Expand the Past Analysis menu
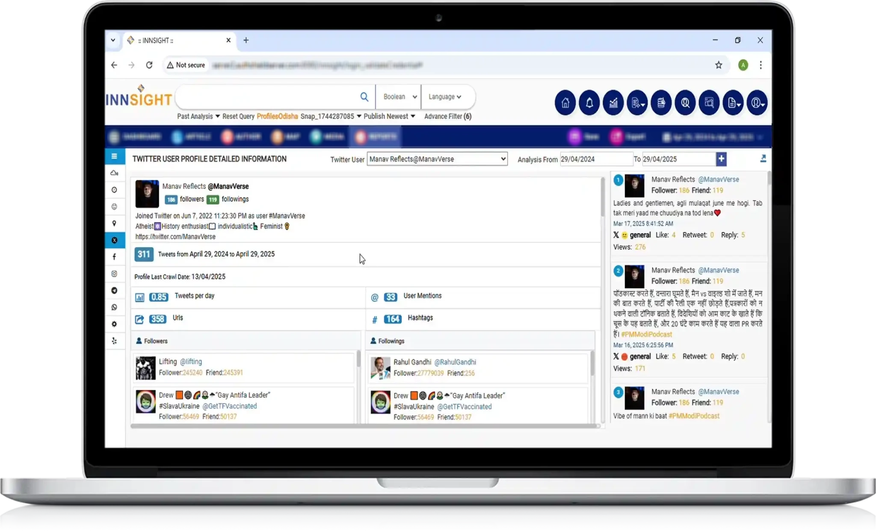 (198, 116)
